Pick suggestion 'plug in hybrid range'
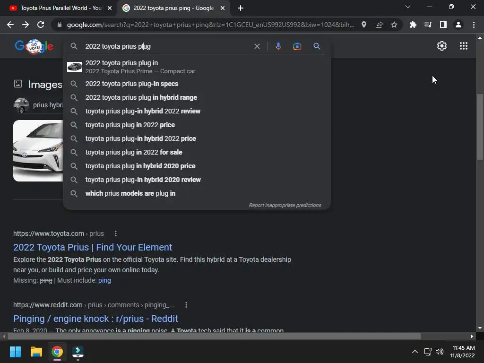The image size is (484, 363). [x=197, y=97]
